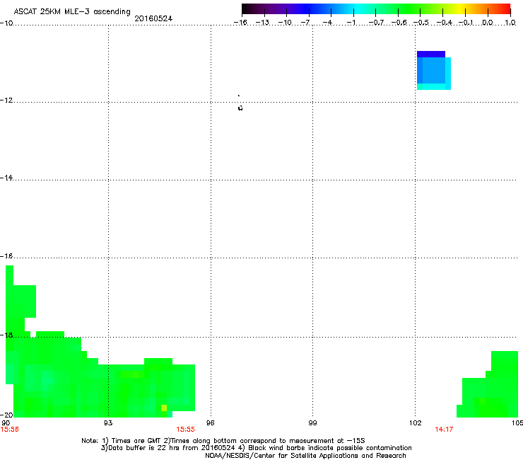Click the cyan section of the color bar
Image resolution: width=523 pixels, height=460 pixels.
pyautogui.click(x=357, y=8)
